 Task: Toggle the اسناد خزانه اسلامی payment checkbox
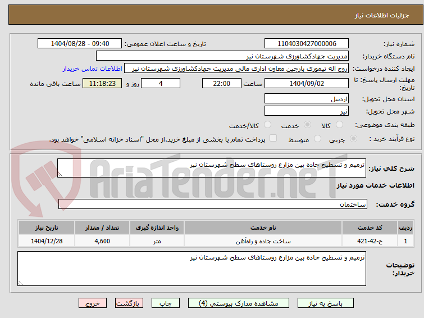(273, 138)
